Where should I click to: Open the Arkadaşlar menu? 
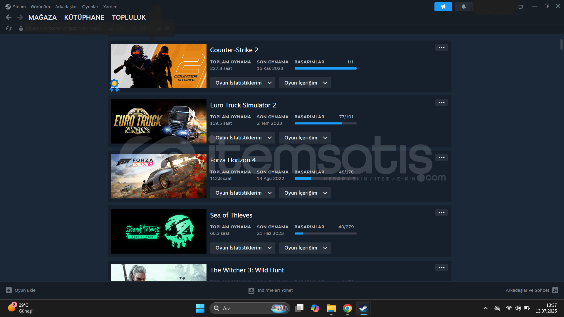66,6
